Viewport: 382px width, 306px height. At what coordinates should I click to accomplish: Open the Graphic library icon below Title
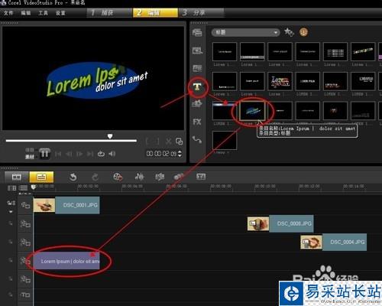click(x=197, y=103)
